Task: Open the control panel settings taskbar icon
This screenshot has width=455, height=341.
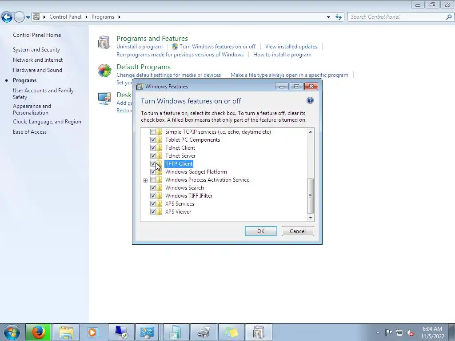Action: click(x=147, y=332)
